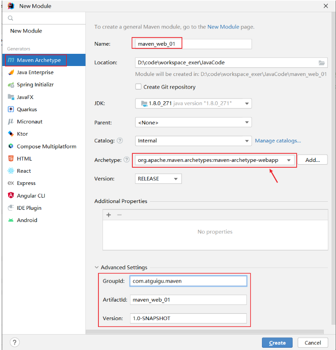Viewport: 336px width, 350px height.
Task: Follow the New Module page link
Action: [223, 27]
